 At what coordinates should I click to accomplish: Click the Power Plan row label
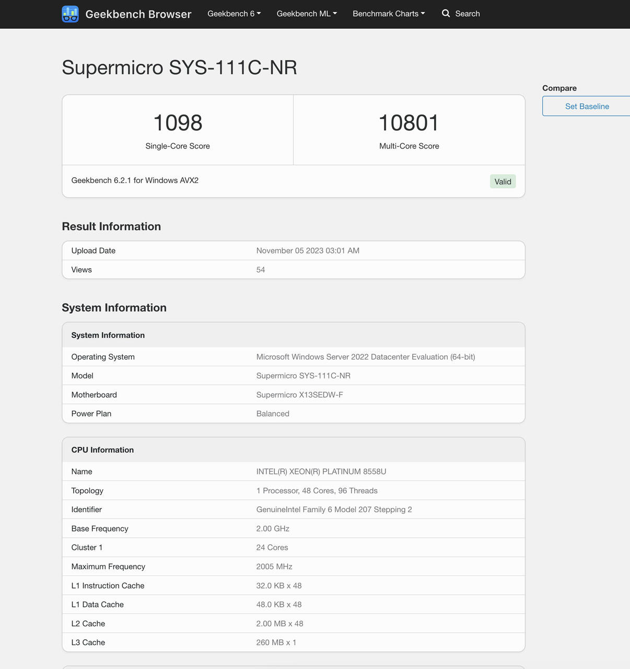[x=91, y=414]
